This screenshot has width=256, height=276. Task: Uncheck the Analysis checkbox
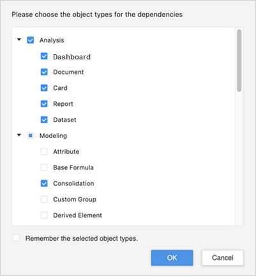tap(31, 40)
